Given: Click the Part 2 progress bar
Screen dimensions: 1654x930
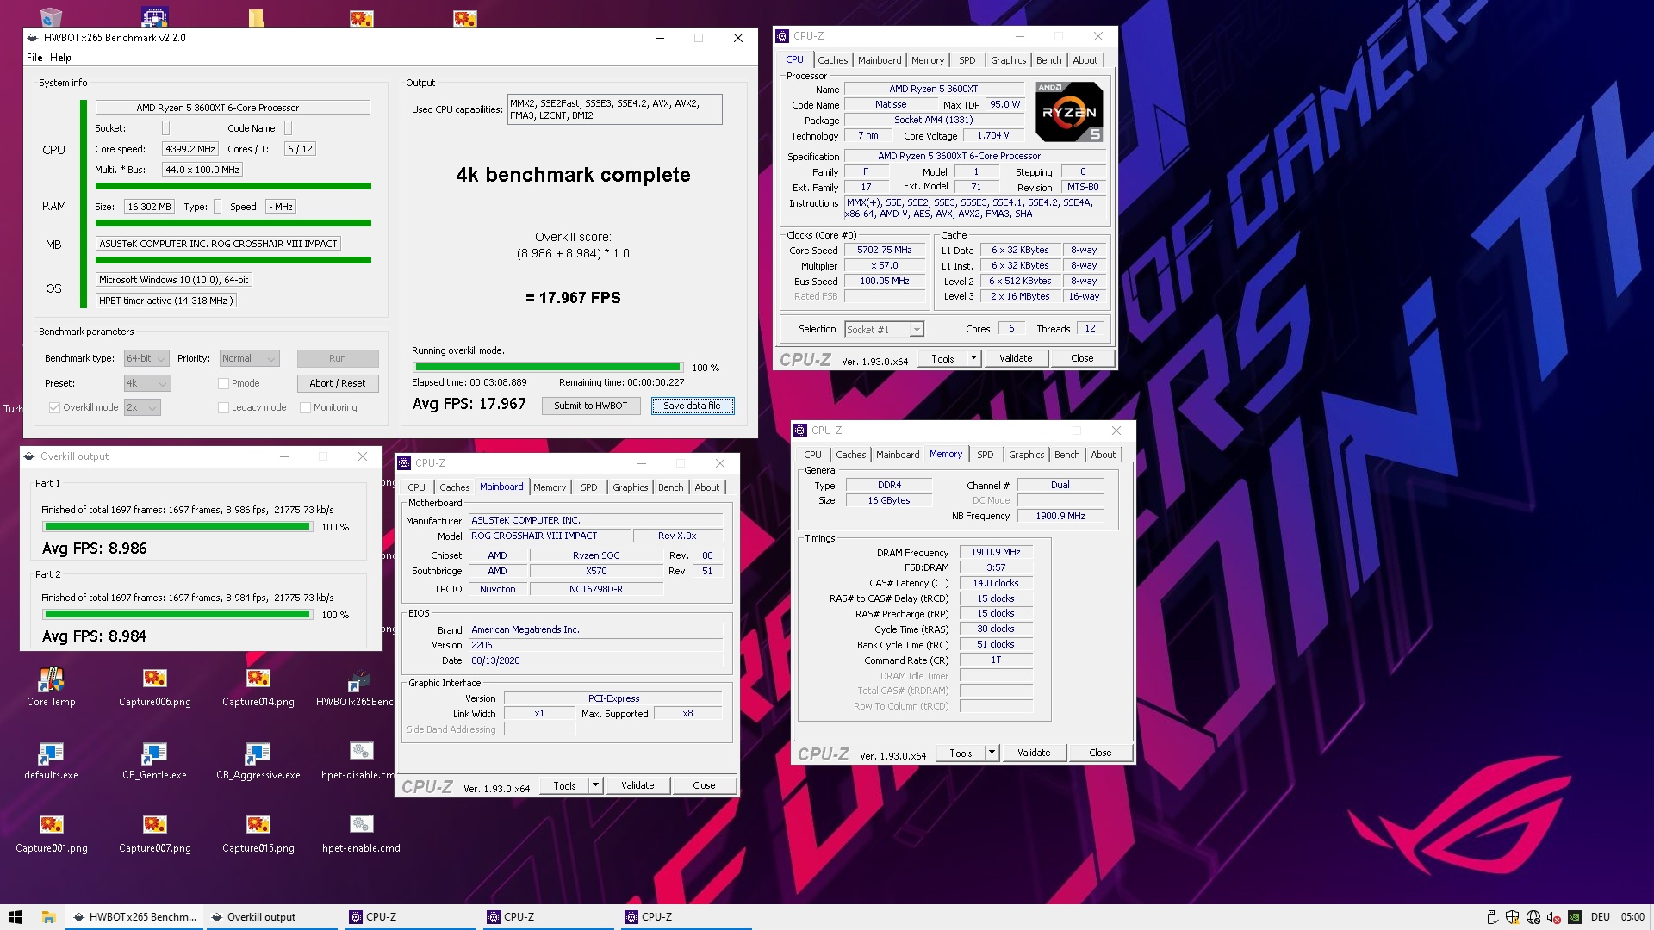Looking at the screenshot, I should click(x=177, y=614).
